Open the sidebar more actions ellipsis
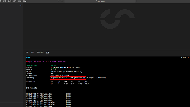The image size is (190, 107). coord(21,5)
